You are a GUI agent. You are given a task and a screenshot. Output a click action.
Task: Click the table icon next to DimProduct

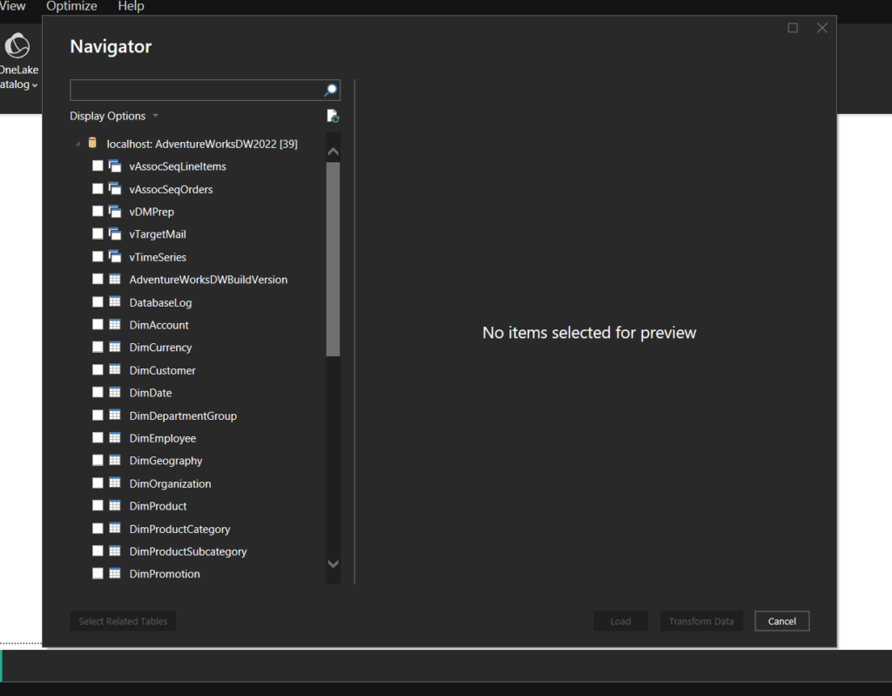(x=115, y=505)
